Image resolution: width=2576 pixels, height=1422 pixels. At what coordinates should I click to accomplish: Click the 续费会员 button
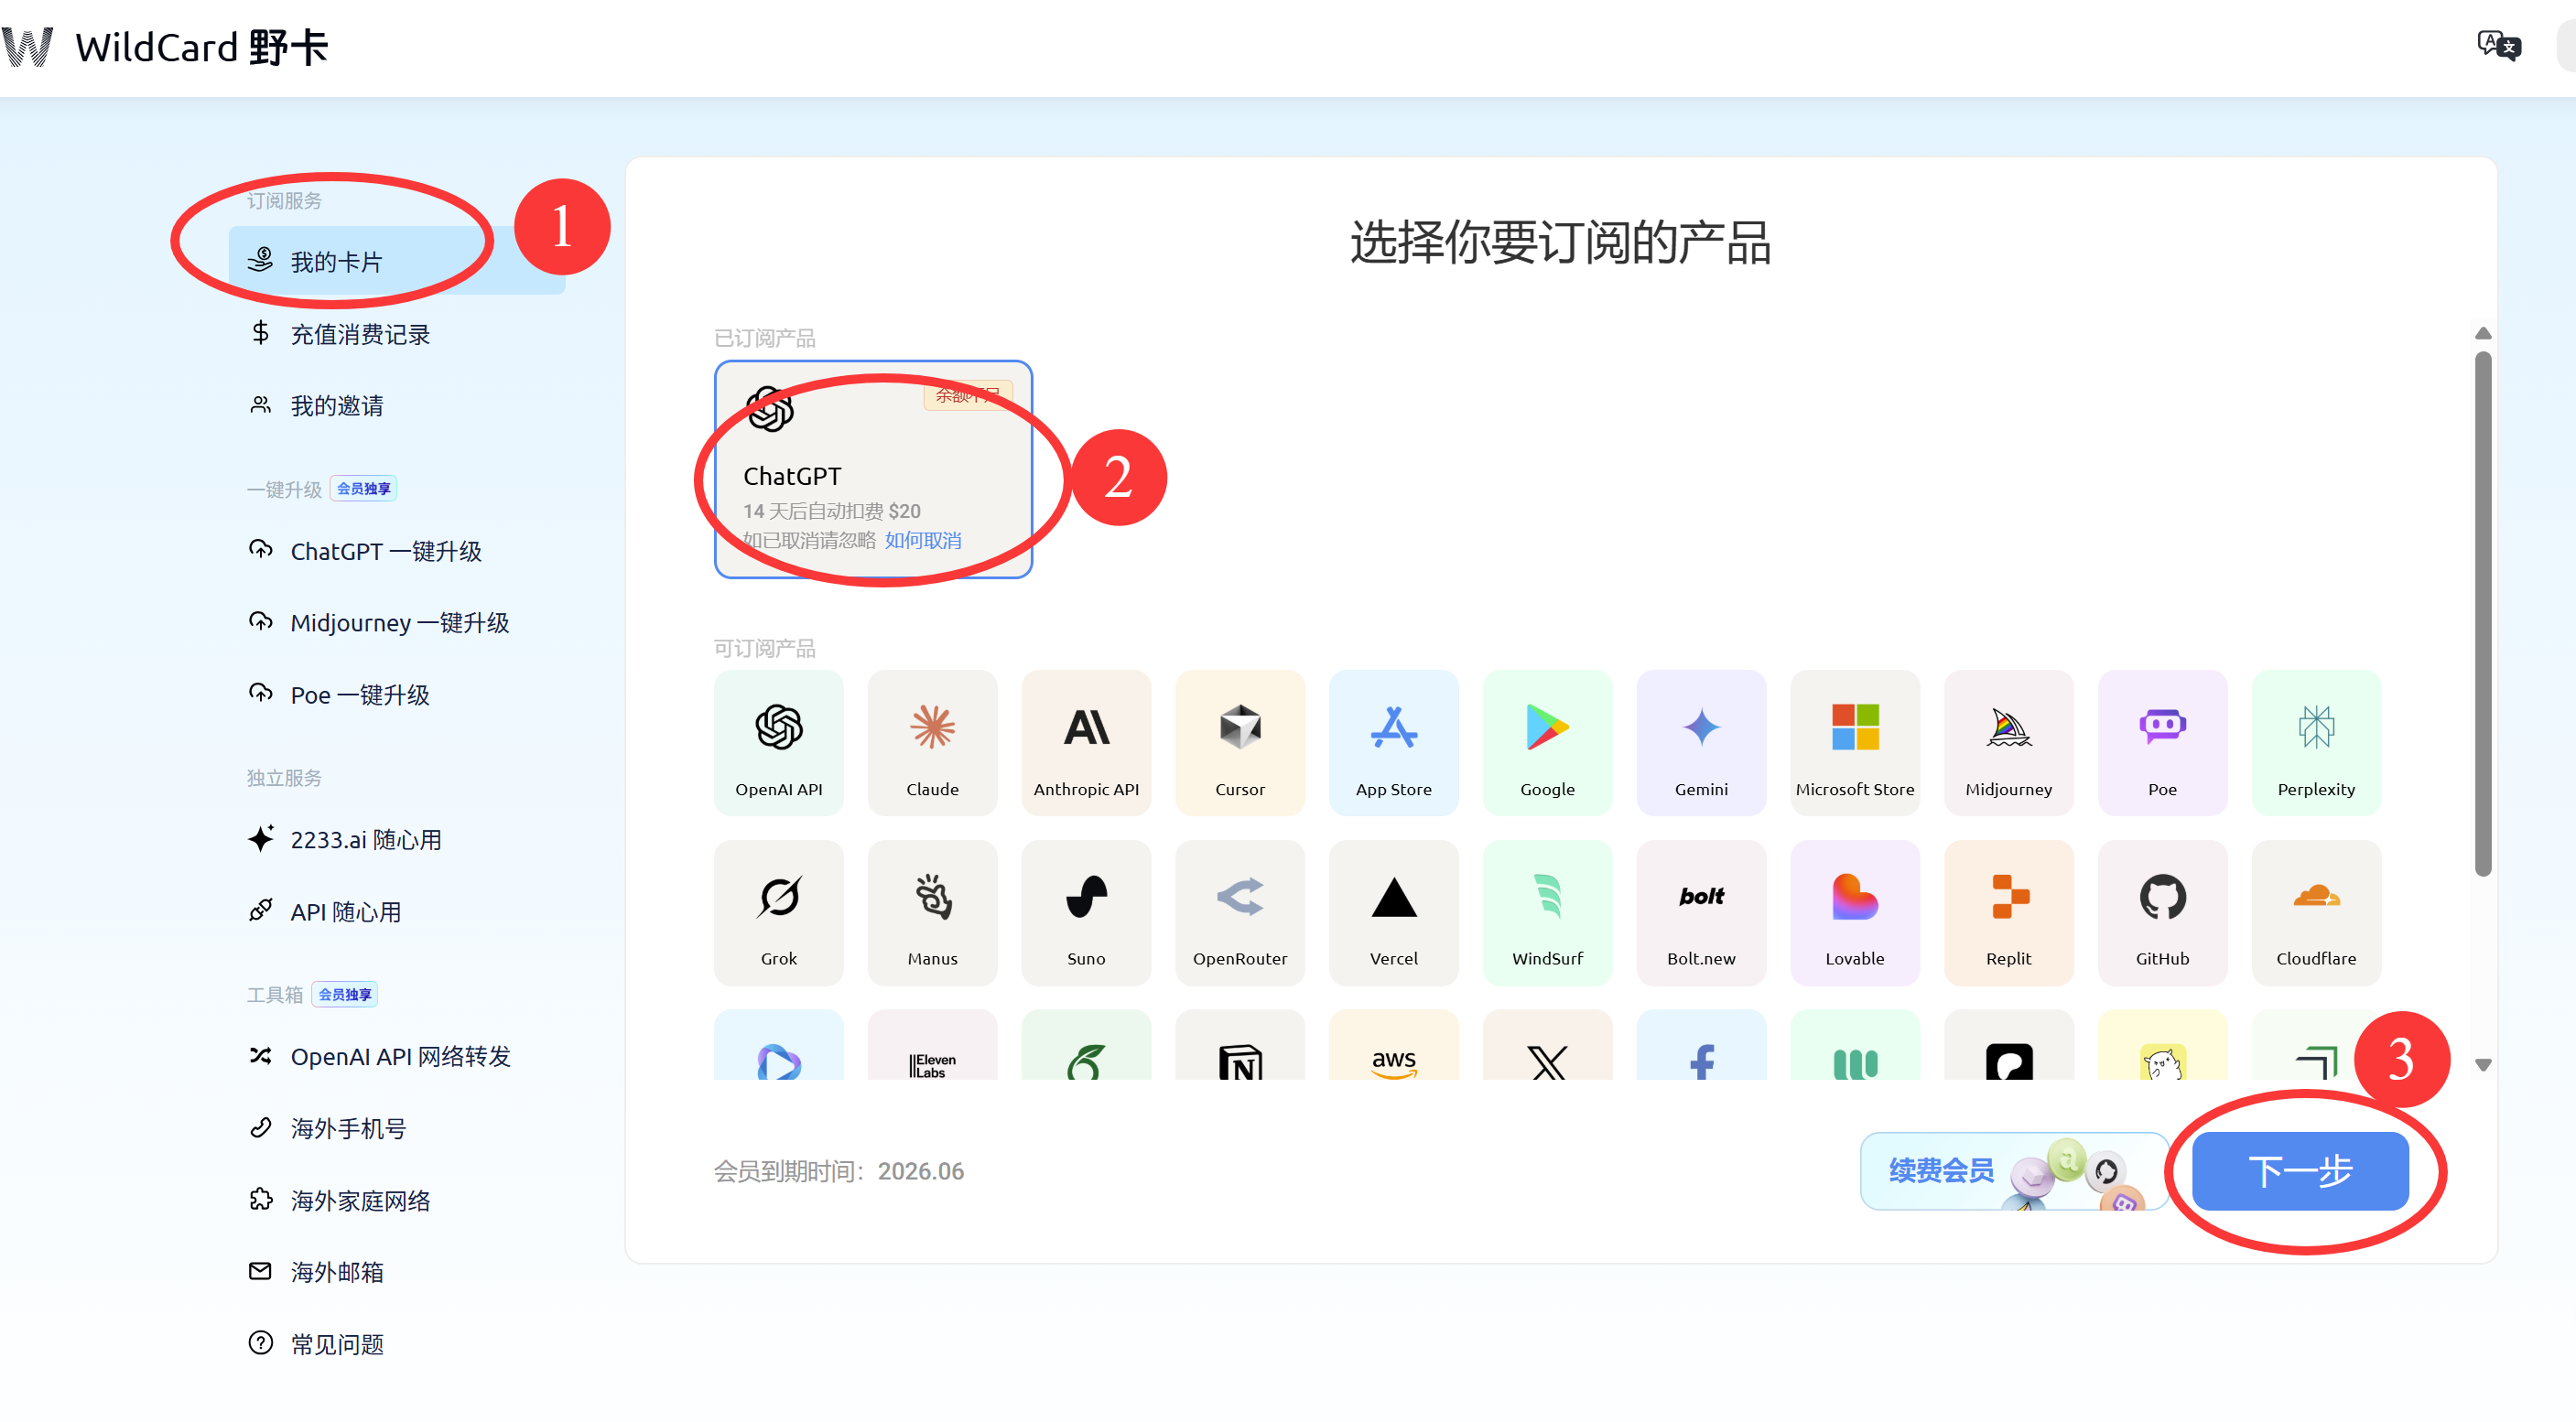click(x=2014, y=1170)
